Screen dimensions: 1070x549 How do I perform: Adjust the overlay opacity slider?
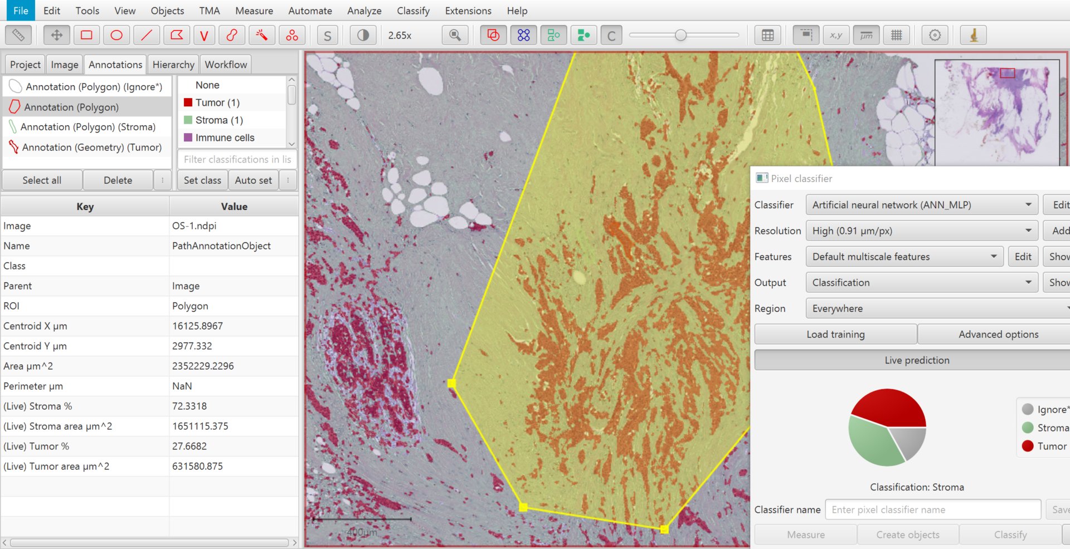[x=680, y=35]
